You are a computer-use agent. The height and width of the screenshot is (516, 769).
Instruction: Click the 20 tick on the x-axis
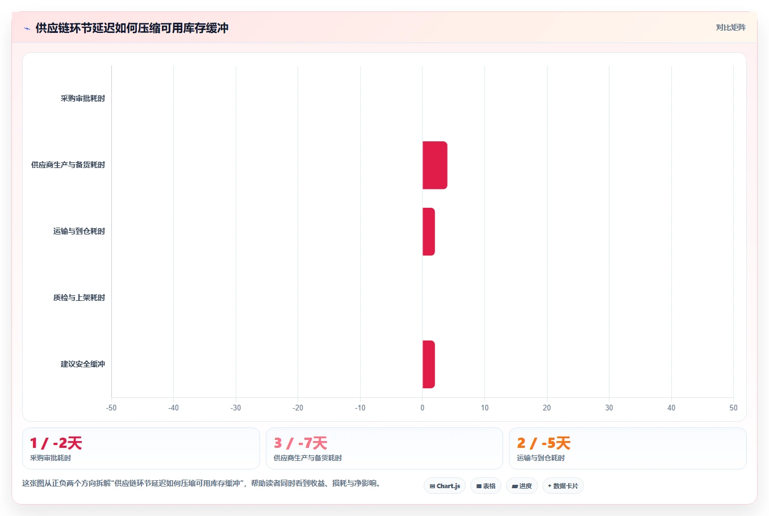(547, 408)
